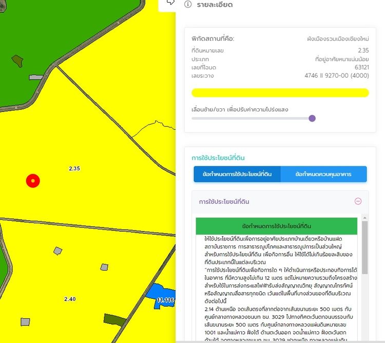Click the ที่ดินหมายเลข label
The image size is (385, 343).
(x=208, y=51)
